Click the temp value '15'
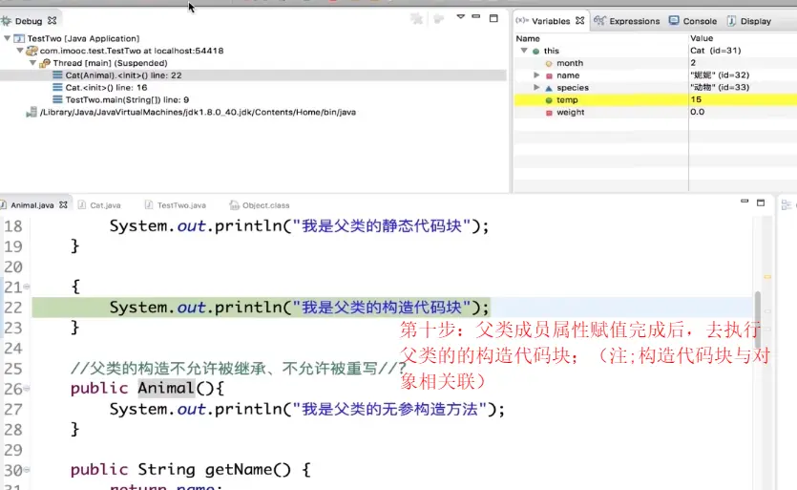This screenshot has height=490, width=797. coord(695,99)
